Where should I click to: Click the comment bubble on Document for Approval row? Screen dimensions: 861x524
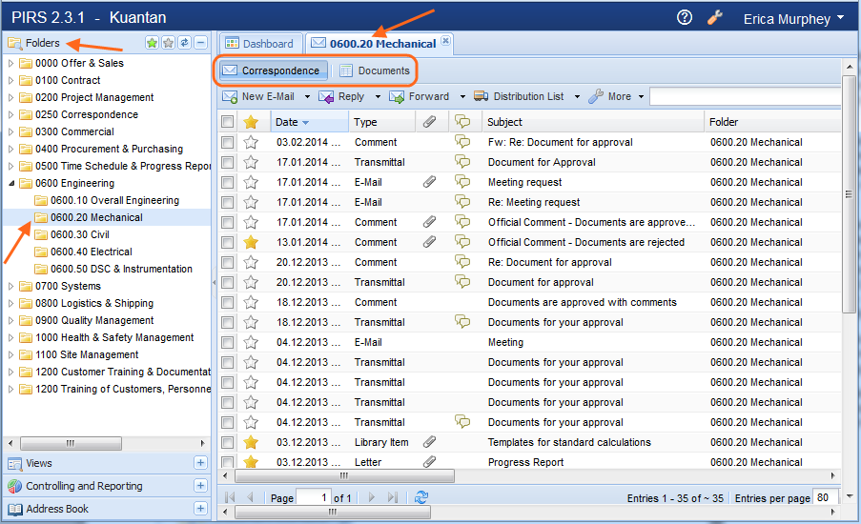click(462, 162)
